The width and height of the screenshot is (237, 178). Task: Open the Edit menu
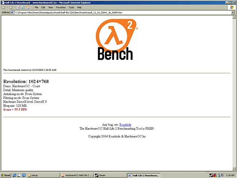coord(43,7)
